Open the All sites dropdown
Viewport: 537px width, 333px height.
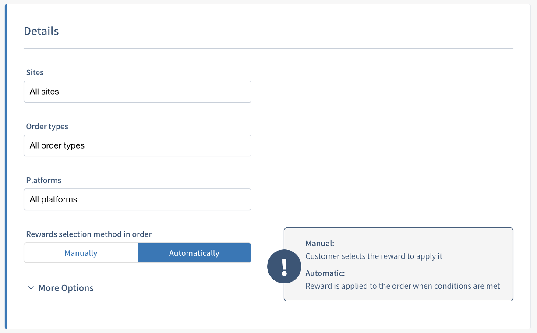[137, 92]
